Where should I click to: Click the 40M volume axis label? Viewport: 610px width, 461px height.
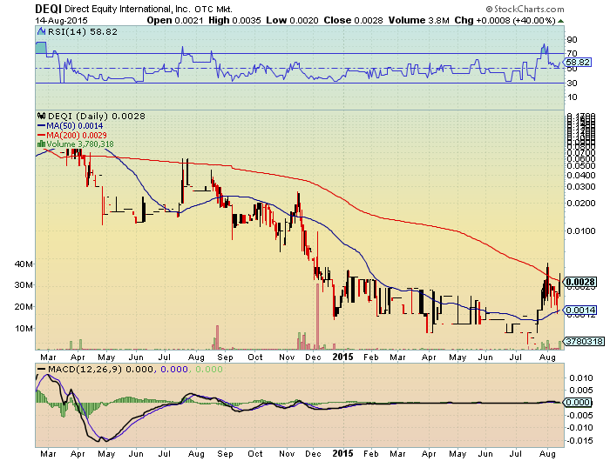coord(24,264)
